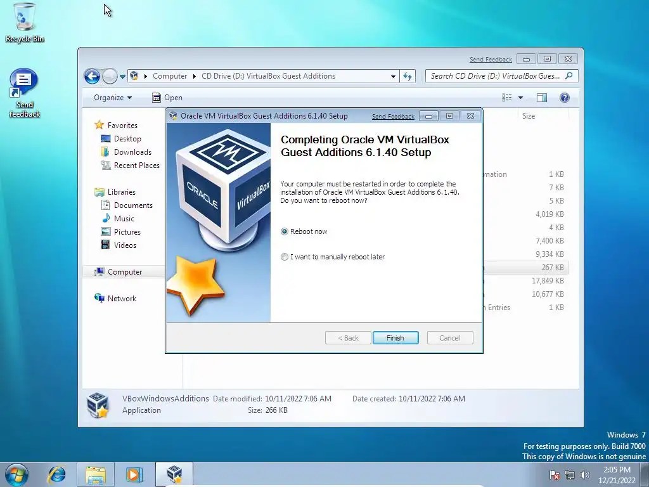Click the Explorer Back arrow button
649x487 pixels.
92,76
